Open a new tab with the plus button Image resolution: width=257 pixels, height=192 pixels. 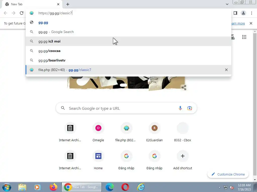pos(68,4)
